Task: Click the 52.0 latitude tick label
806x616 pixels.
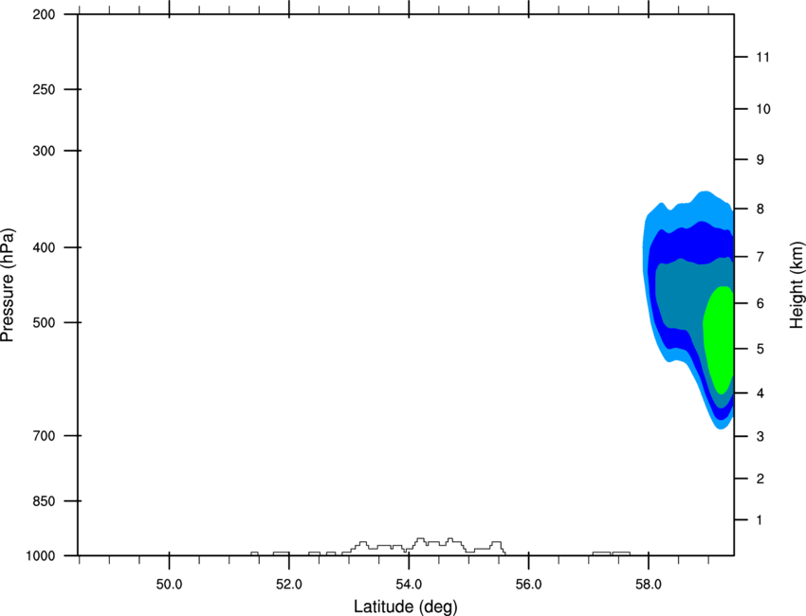Action: pyautogui.click(x=289, y=585)
